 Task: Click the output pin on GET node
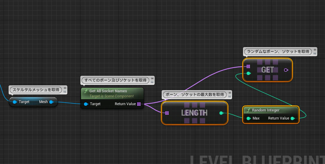286,70
